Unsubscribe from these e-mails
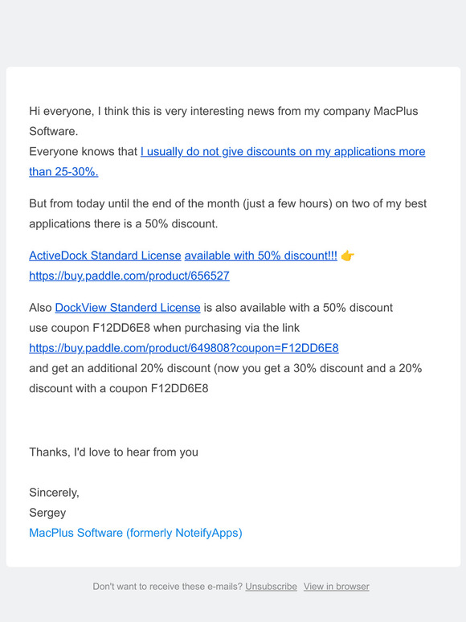 [271, 587]
